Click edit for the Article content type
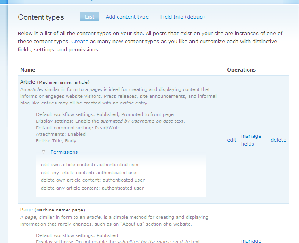Viewport: 299px width, 243px height. (x=232, y=140)
